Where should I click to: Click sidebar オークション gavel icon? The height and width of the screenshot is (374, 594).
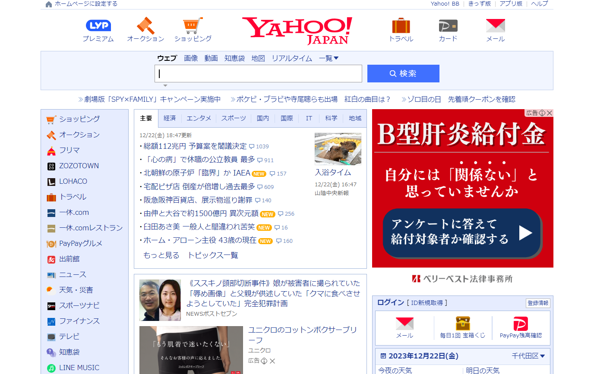point(51,135)
